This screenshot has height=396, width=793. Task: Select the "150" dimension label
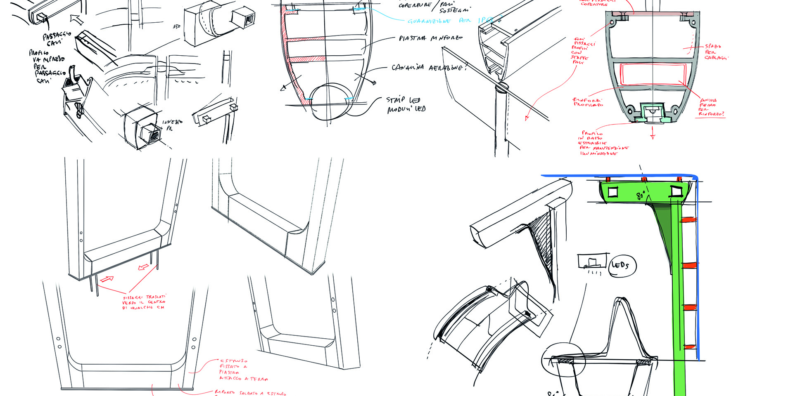click(176, 27)
